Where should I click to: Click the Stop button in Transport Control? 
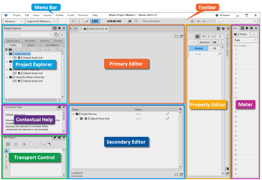click(8, 144)
